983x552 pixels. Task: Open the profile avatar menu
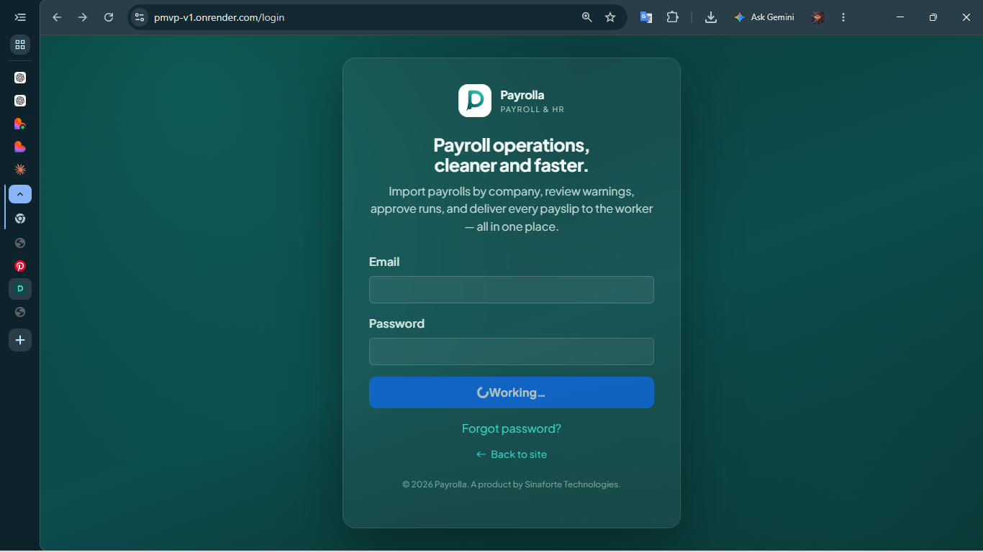click(x=817, y=17)
